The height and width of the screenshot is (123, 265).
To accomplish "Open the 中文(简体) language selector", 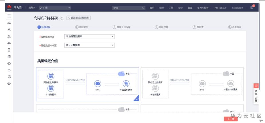I will pyautogui.click(x=219, y=8).
